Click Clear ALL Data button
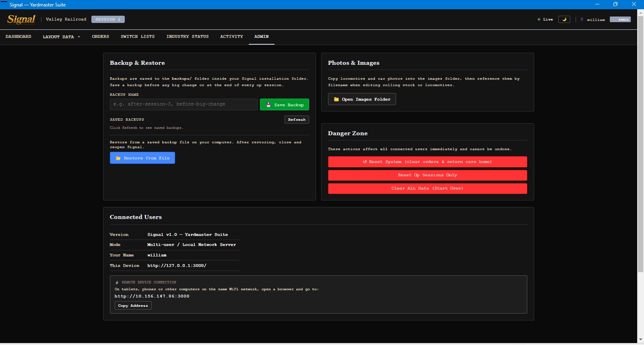Image resolution: width=644 pixels, height=345 pixels. coord(427,188)
